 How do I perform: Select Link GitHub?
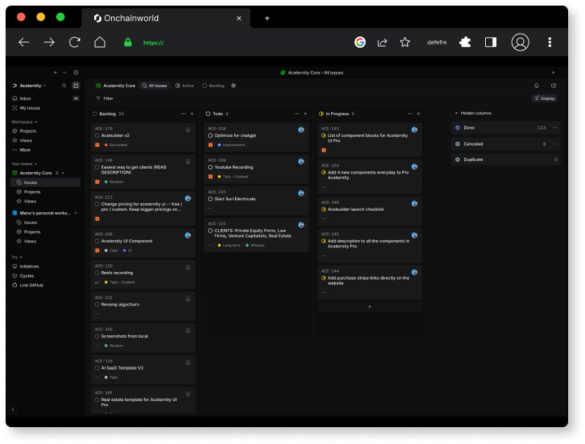tap(34, 285)
